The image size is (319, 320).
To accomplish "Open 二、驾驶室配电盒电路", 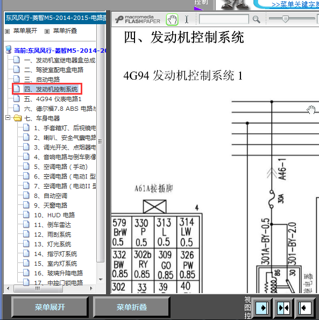I will tap(54, 70).
